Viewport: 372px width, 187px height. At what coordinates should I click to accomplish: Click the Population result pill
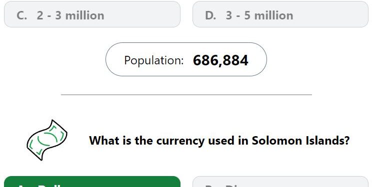186,59
